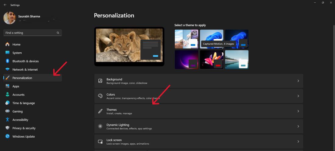Click the search magnifier icon

(x=58, y=33)
